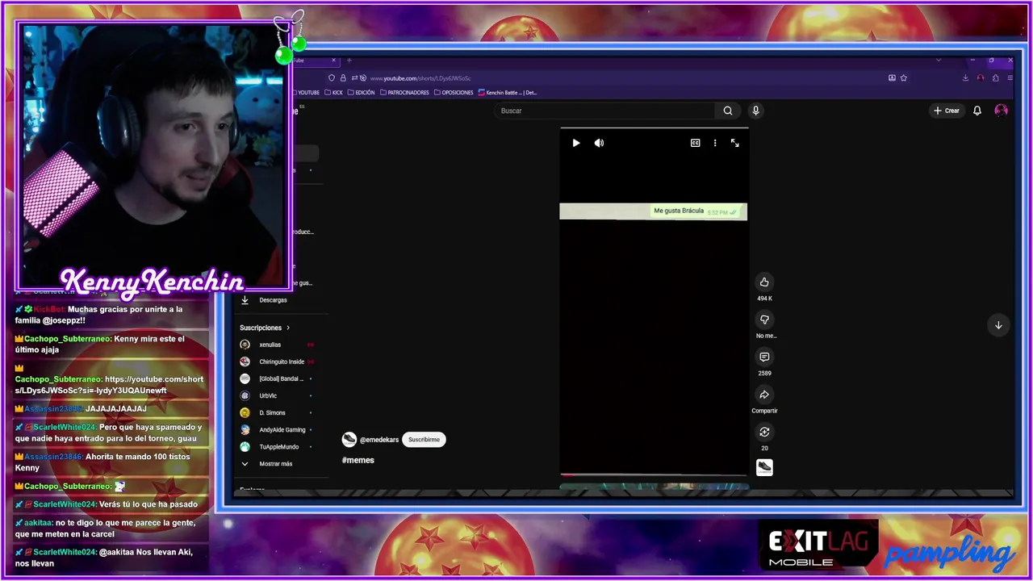Open the Crear create button
Image resolution: width=1033 pixels, height=581 pixels.
pyautogui.click(x=947, y=111)
